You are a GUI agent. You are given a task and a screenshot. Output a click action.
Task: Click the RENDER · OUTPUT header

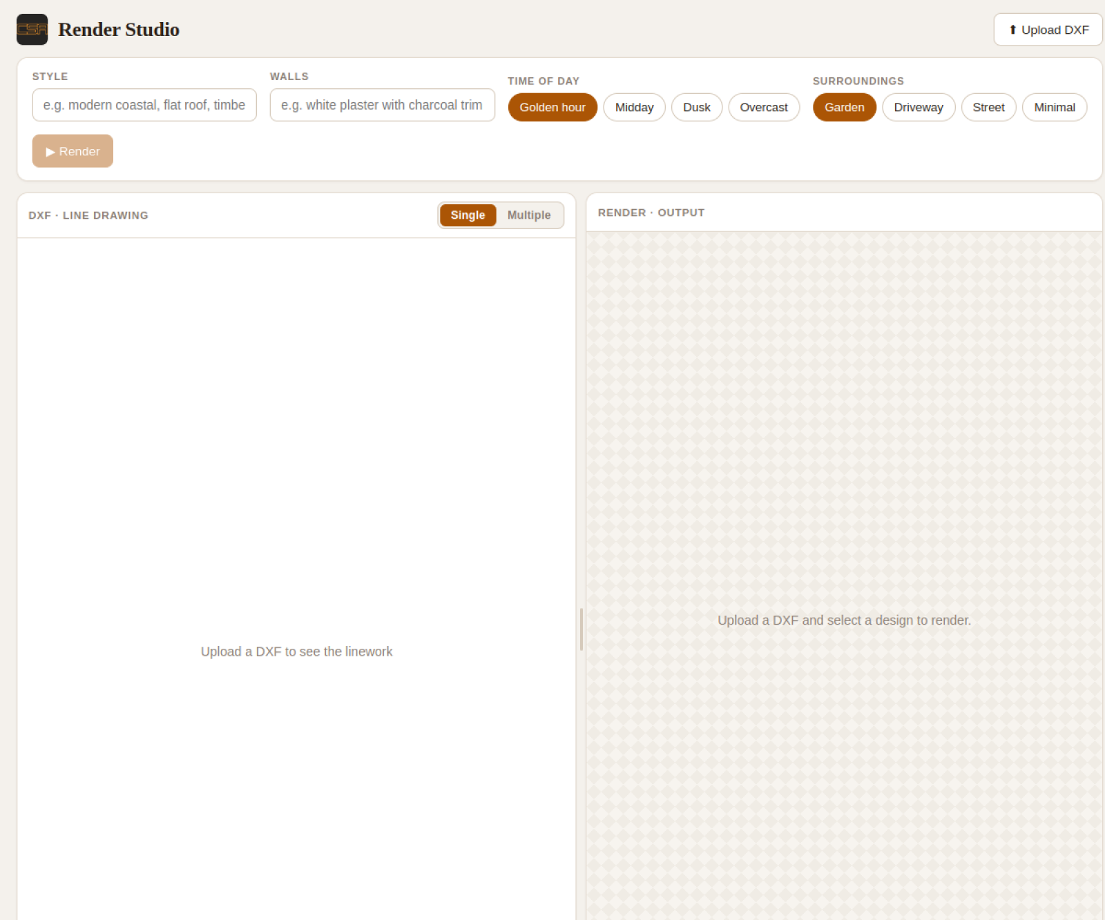point(651,213)
